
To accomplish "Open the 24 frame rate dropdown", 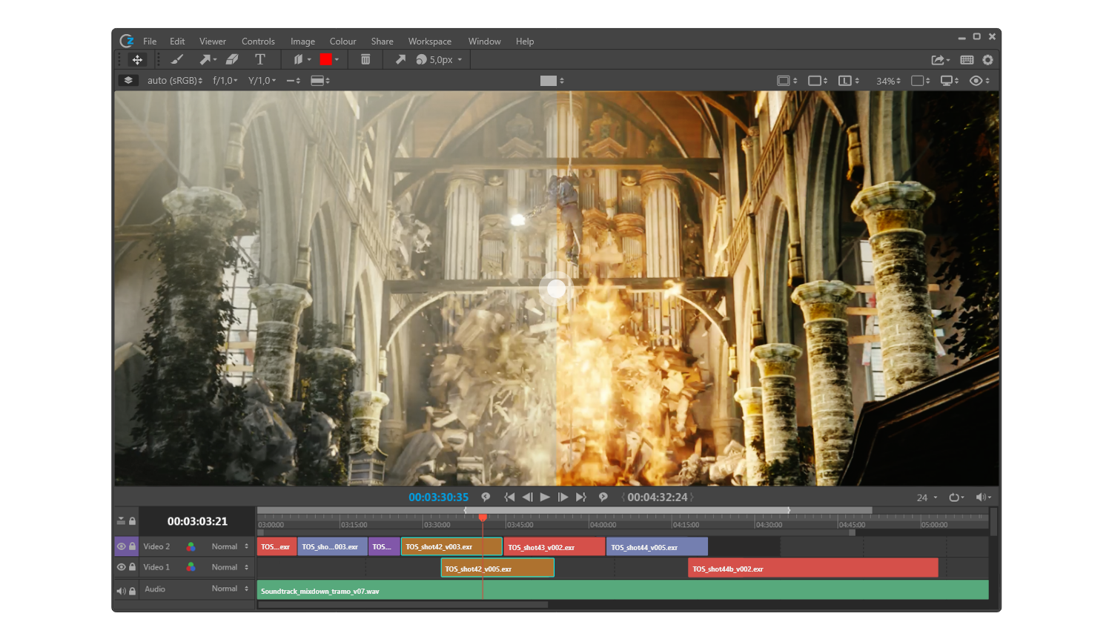I will [x=927, y=497].
